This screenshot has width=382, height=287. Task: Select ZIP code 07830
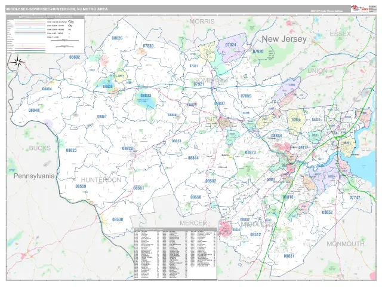click(149, 46)
